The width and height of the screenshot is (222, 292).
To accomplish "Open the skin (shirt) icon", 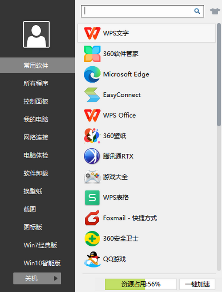I will pos(215,11).
